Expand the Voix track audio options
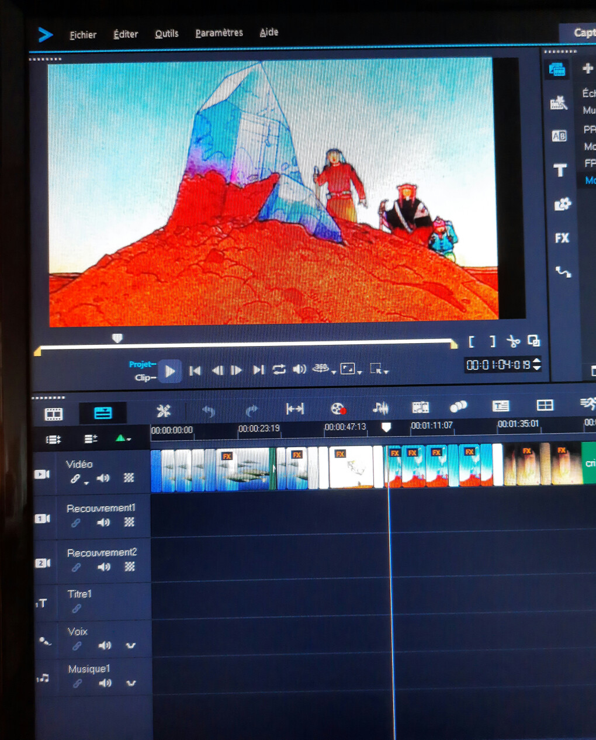The image size is (596, 740). 131,645
